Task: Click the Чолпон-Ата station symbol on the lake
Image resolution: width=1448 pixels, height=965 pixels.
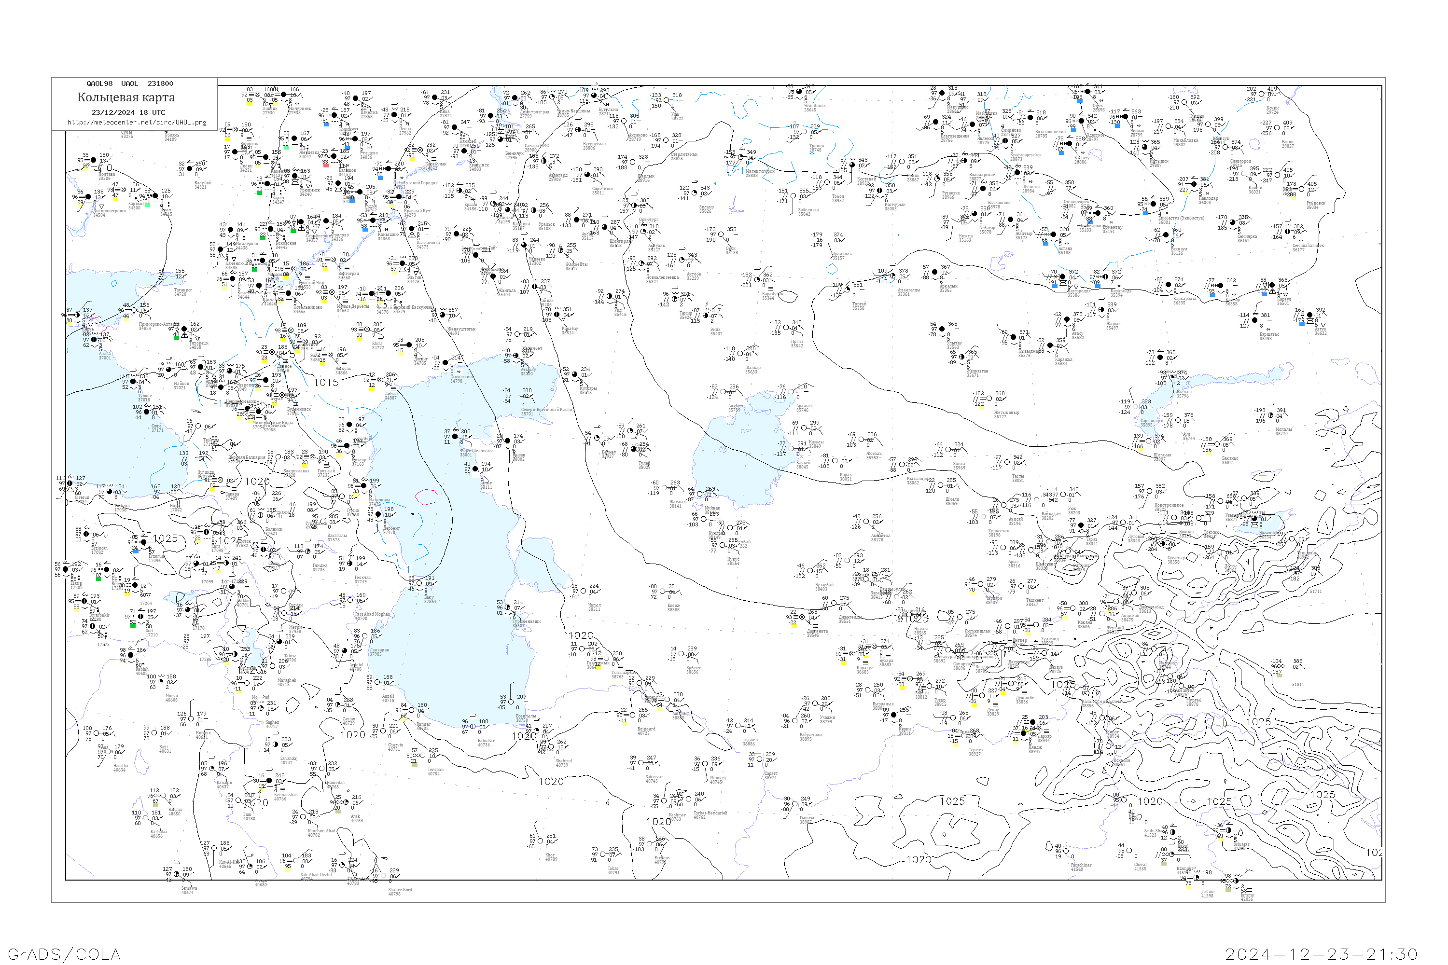Action: click(x=1254, y=518)
